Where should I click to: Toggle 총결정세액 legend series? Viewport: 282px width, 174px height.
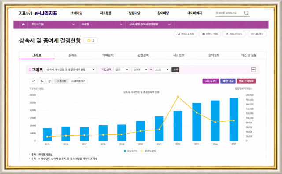point(148,151)
